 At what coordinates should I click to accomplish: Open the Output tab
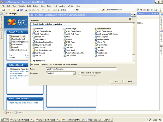[19, 112]
